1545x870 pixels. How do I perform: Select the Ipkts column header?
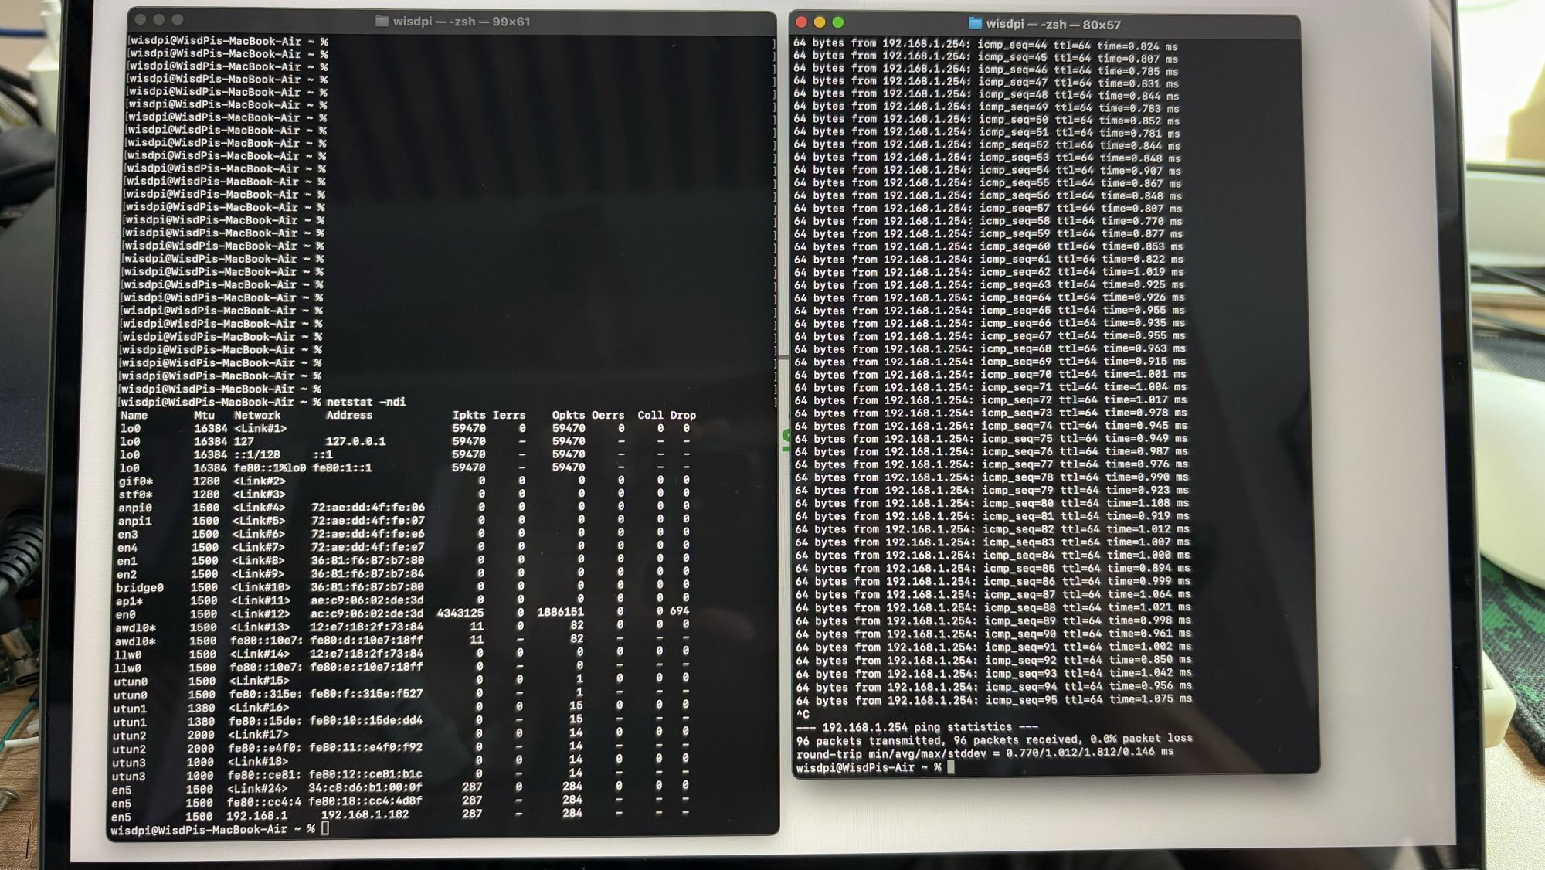469,415
